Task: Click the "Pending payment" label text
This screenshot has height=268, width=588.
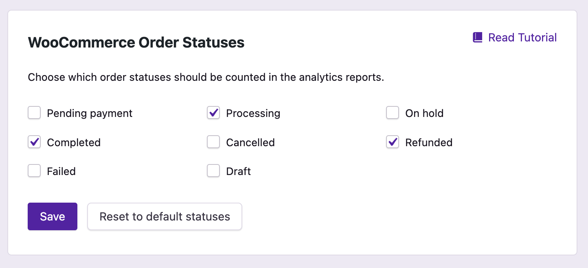Action: 90,113
